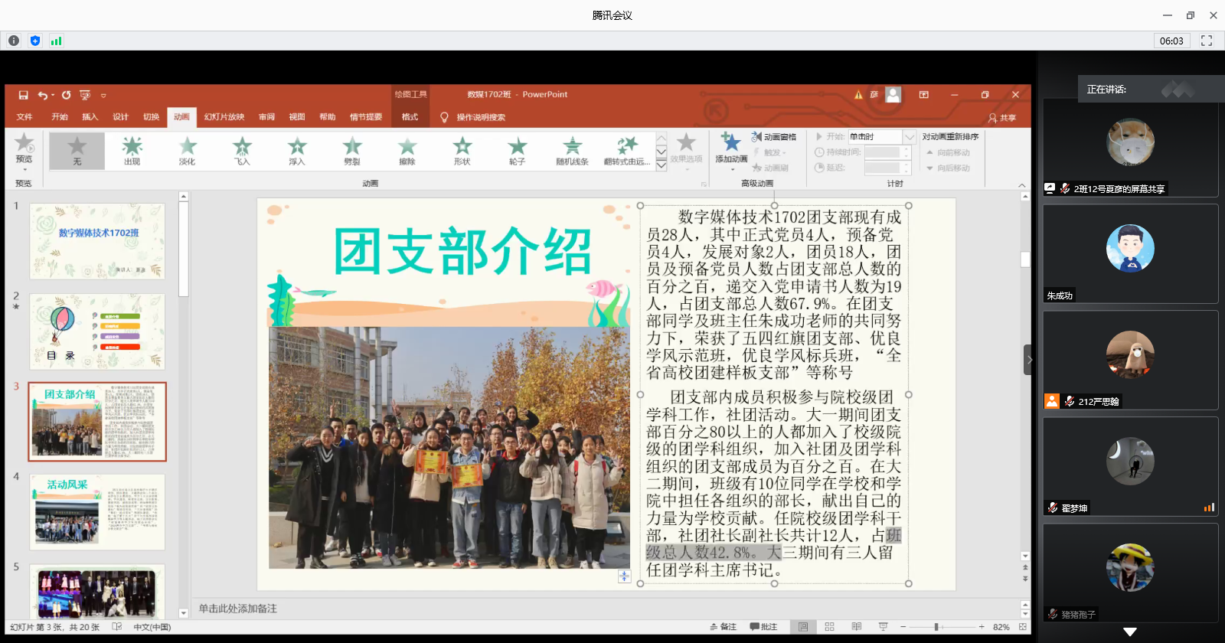Click the Tencent Meeting fullscreen icon
Image resolution: width=1225 pixels, height=643 pixels.
point(1207,41)
